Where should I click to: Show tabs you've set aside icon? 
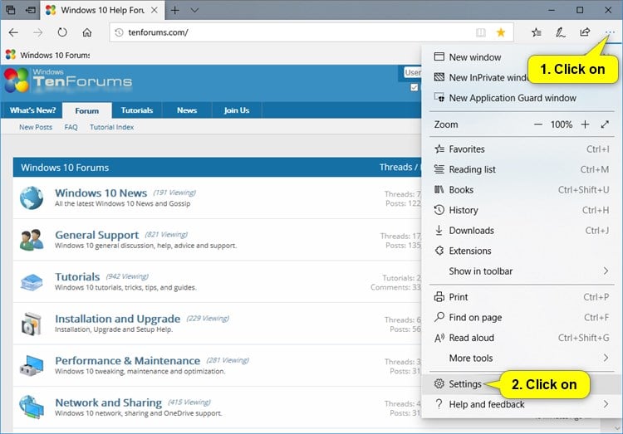[x=11, y=10]
